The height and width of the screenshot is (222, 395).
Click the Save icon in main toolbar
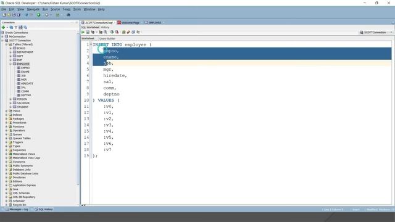pos(14,15)
